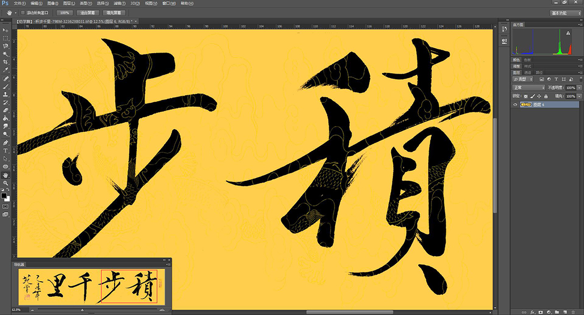Select the Eyedropper tool
584x315 pixels.
[5, 70]
